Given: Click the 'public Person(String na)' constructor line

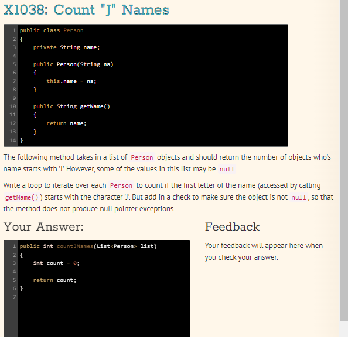Looking at the screenshot, I should click(x=73, y=64).
